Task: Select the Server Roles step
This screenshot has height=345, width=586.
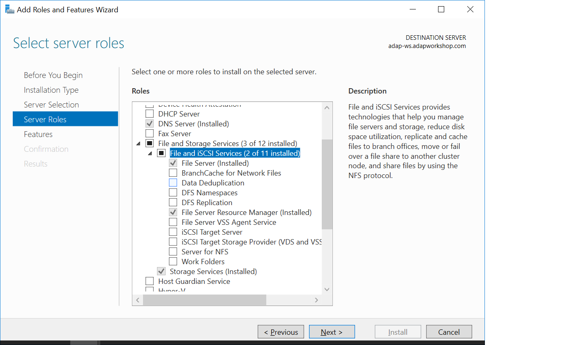Action: 65,119
